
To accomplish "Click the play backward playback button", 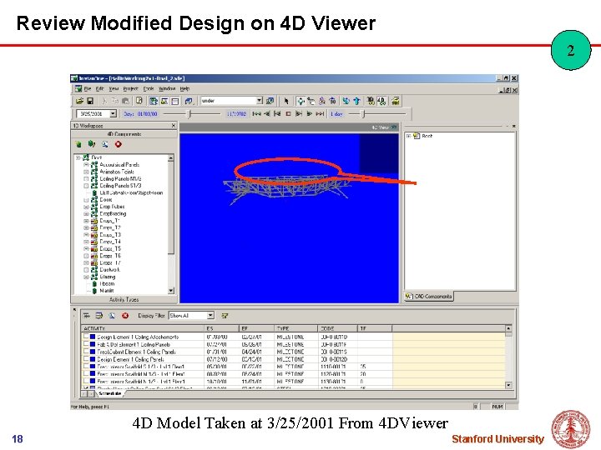I will (x=267, y=113).
